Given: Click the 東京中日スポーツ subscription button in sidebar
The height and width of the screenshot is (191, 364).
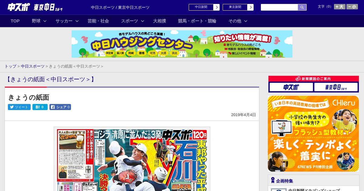Looking at the screenshot, I should (336, 87).
